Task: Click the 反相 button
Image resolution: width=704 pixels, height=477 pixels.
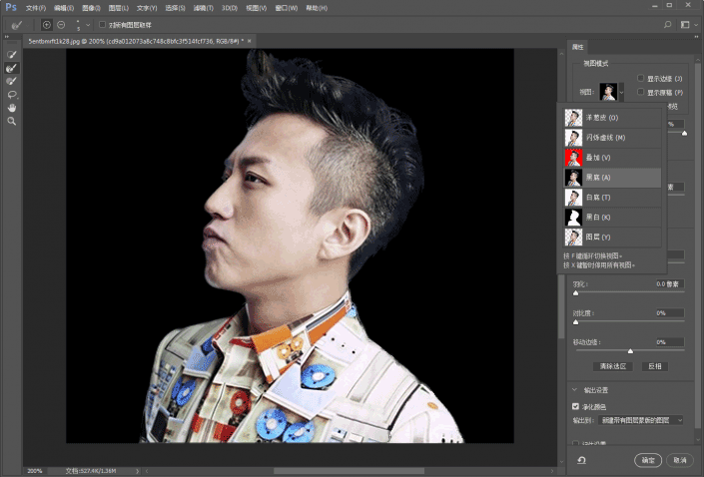Action: tap(655, 366)
